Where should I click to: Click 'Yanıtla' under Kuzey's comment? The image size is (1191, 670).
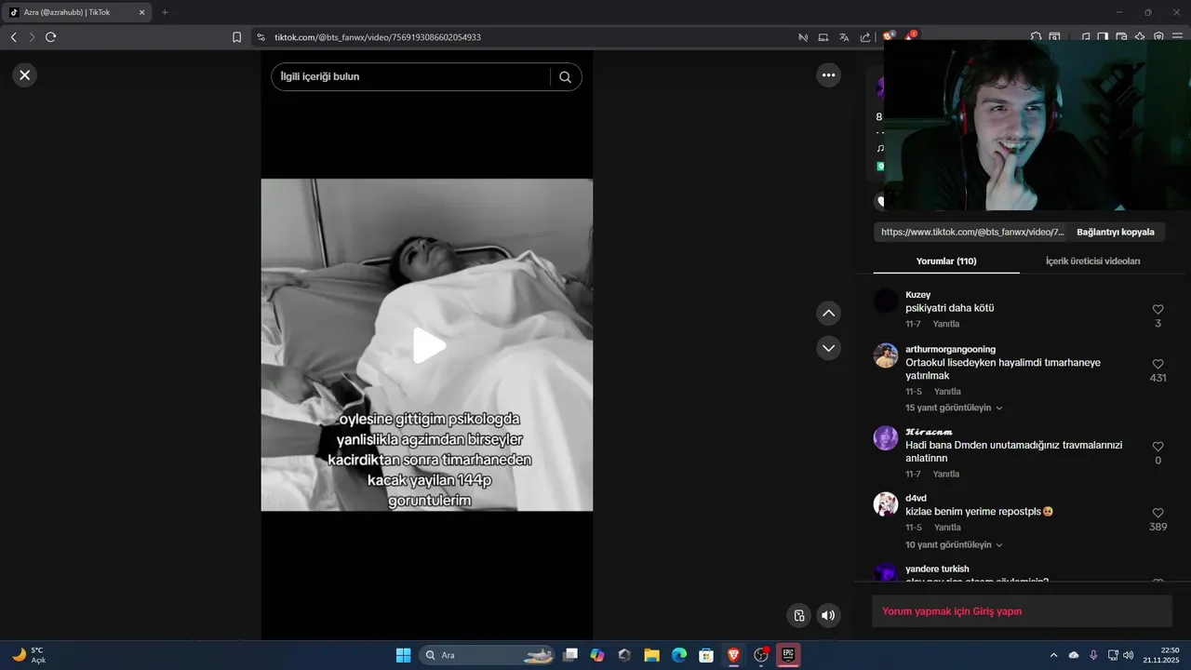click(946, 324)
